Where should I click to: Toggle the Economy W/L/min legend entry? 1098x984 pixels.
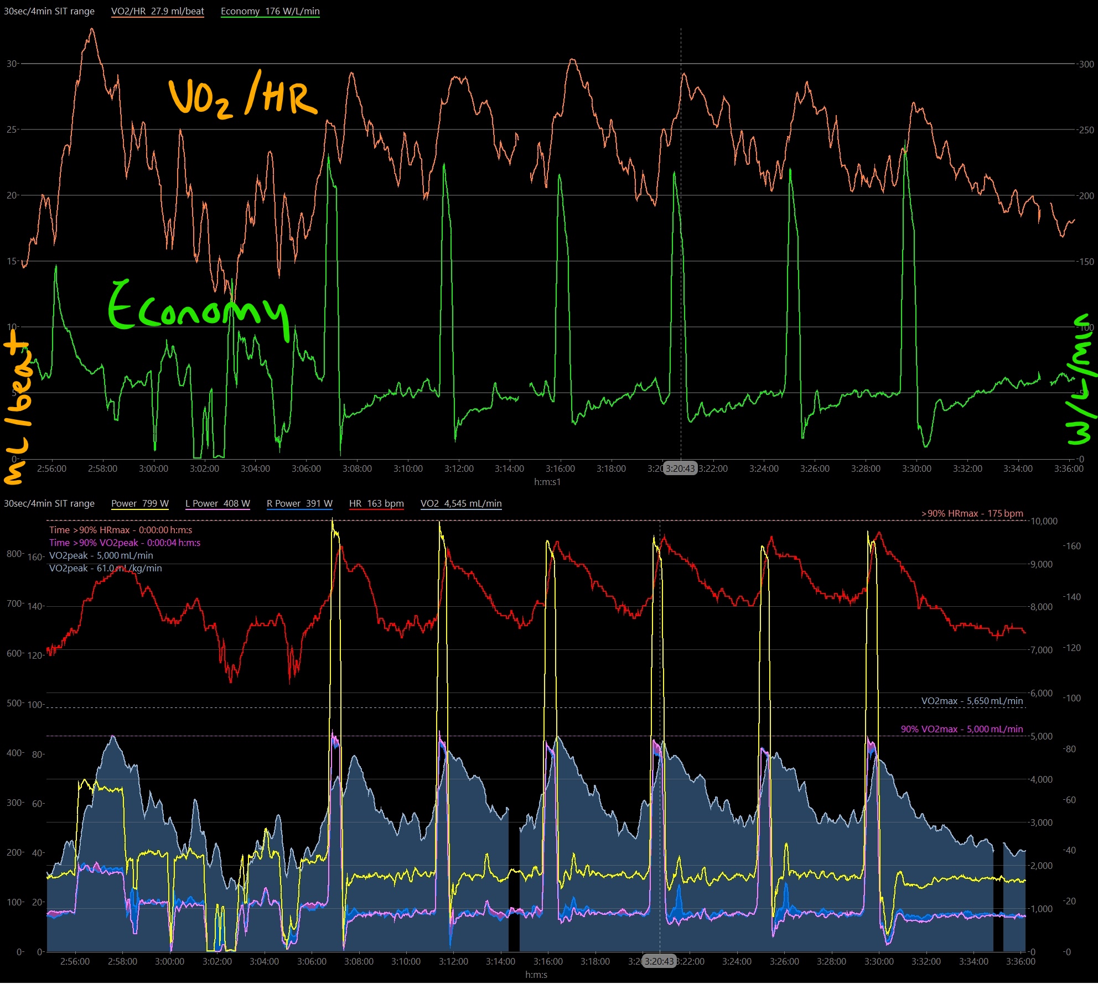click(270, 11)
